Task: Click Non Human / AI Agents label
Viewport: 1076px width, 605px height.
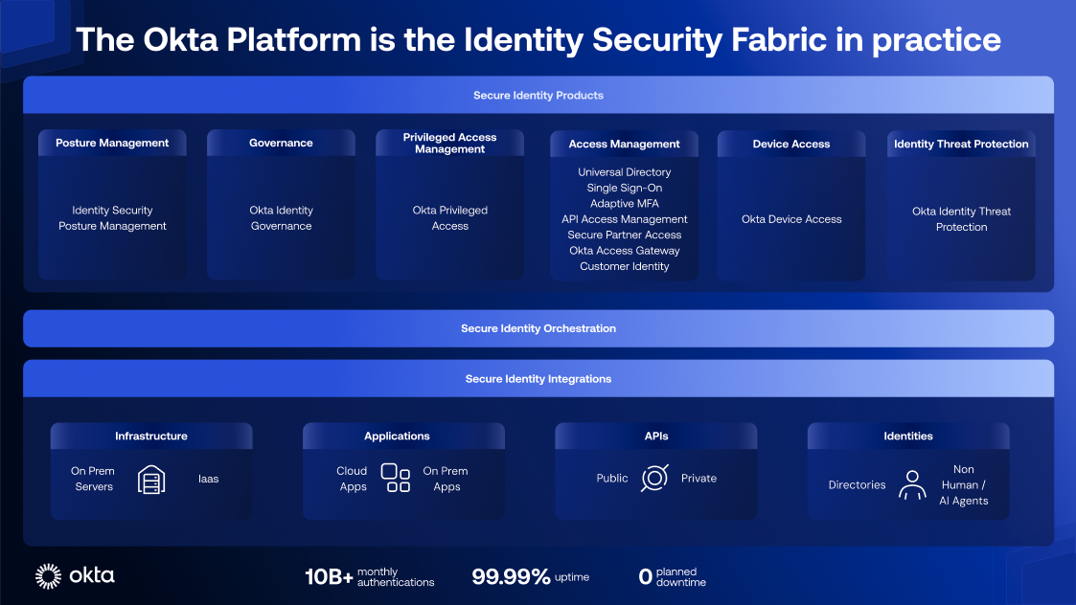Action: (964, 485)
